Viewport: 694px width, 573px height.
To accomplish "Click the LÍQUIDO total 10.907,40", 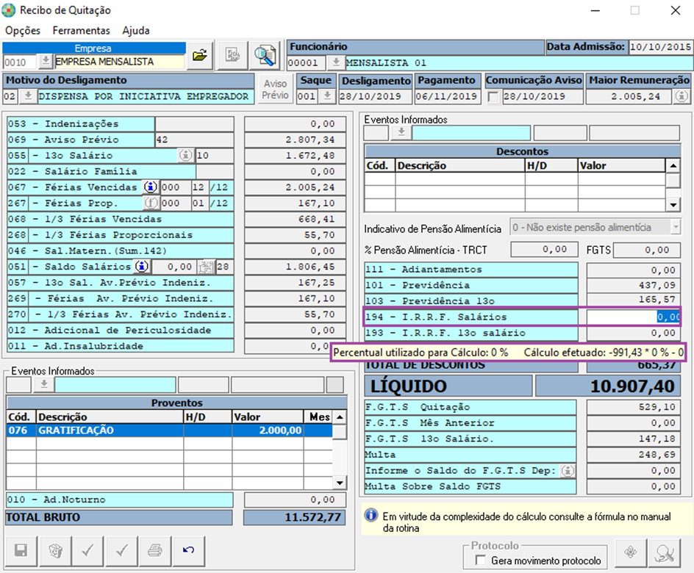I will point(607,386).
